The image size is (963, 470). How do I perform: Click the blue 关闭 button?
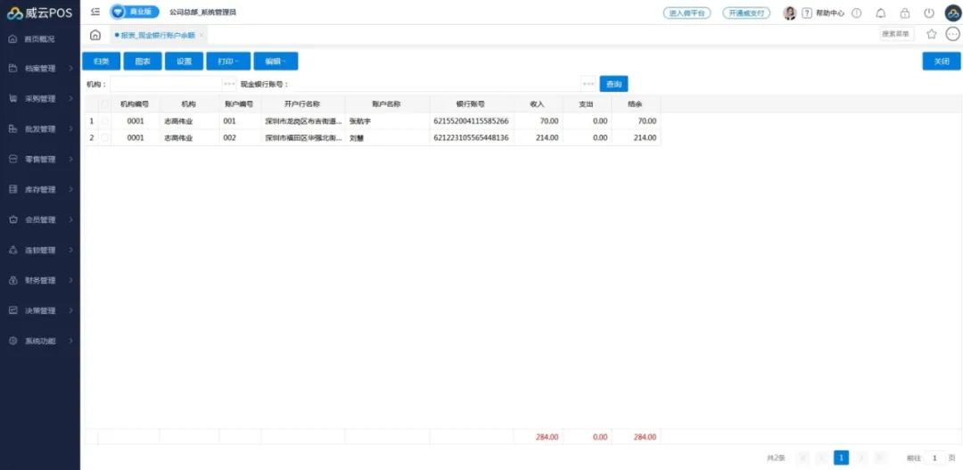click(x=942, y=62)
